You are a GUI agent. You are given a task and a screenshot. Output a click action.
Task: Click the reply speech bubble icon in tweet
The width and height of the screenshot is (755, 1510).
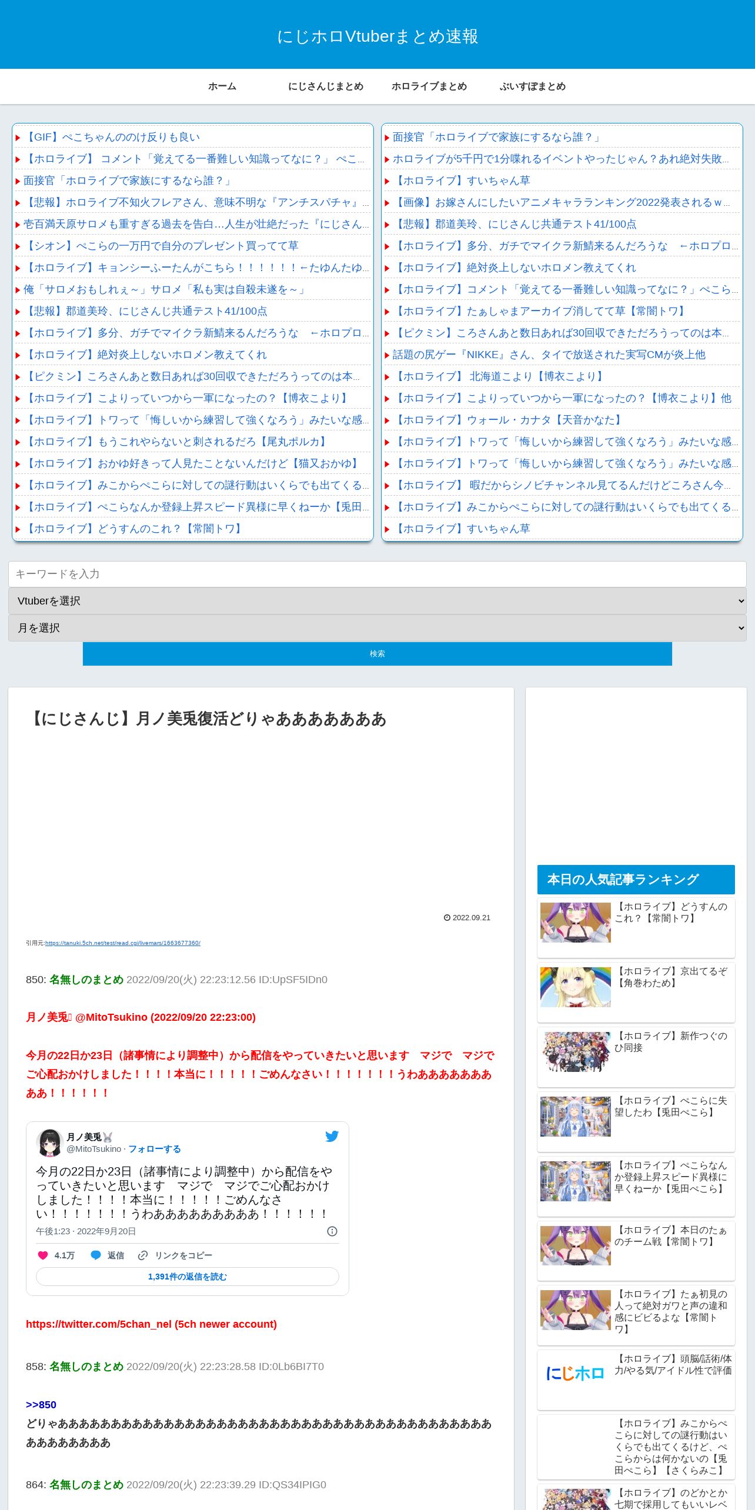point(95,1255)
